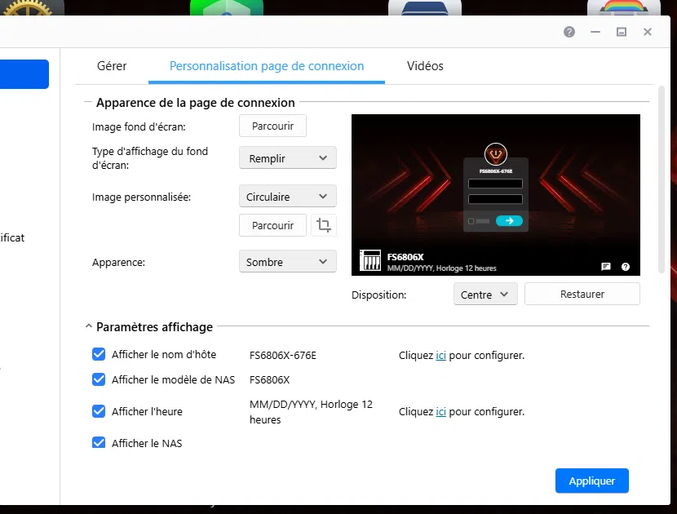Click the ici link for hostname configuration

pos(440,356)
